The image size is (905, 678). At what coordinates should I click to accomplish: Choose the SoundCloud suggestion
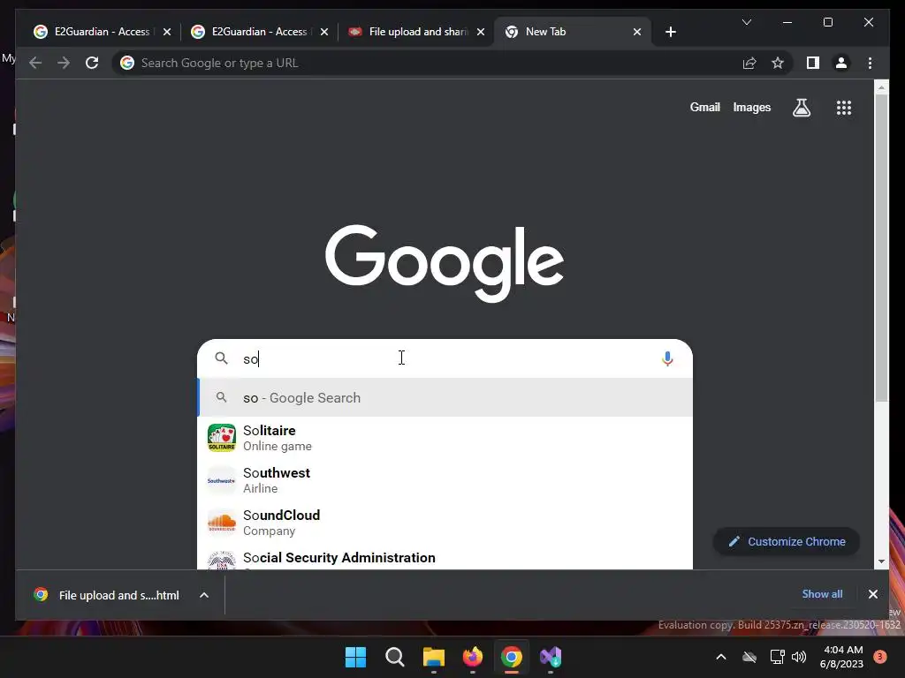[x=445, y=523]
